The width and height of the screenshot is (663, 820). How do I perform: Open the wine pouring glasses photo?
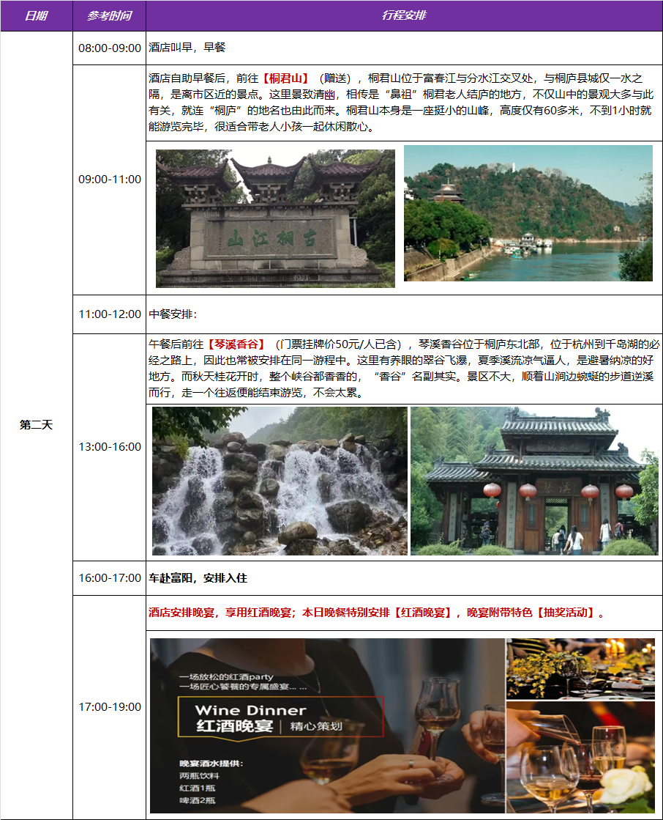580,757
